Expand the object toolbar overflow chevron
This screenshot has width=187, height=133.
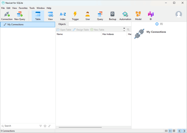click(124, 29)
